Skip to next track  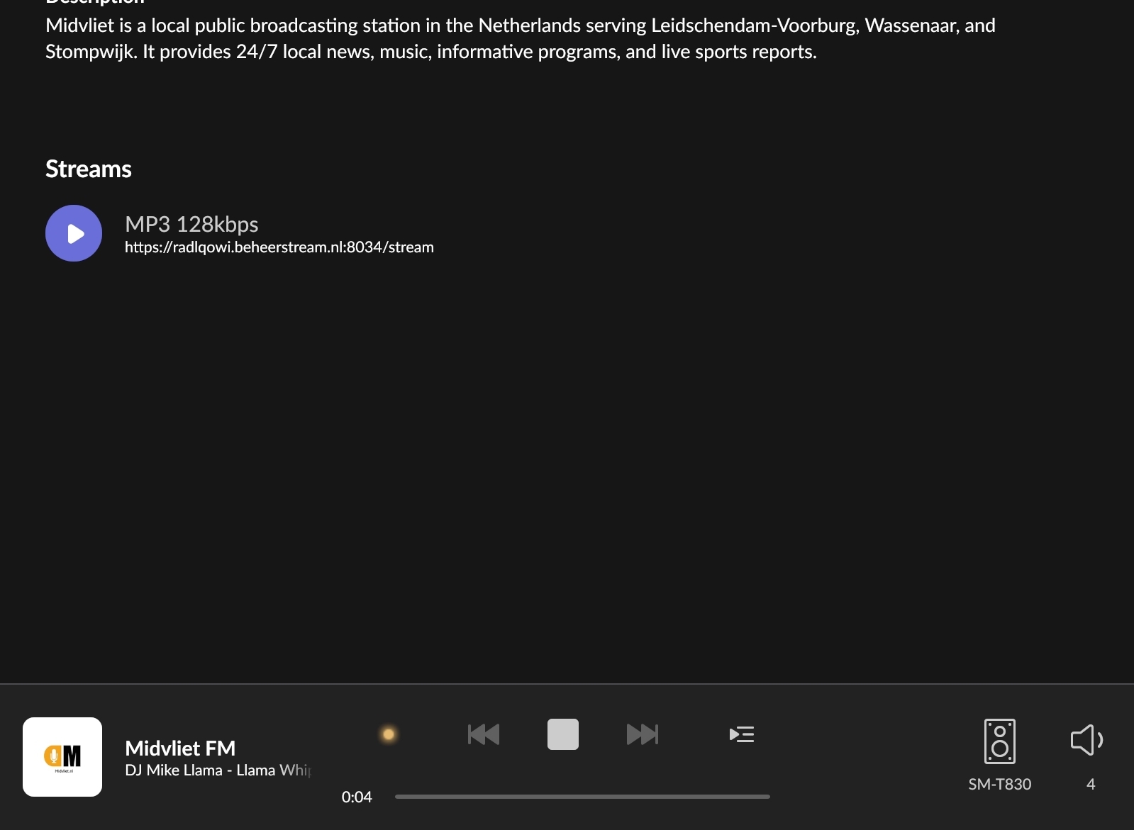click(x=643, y=734)
